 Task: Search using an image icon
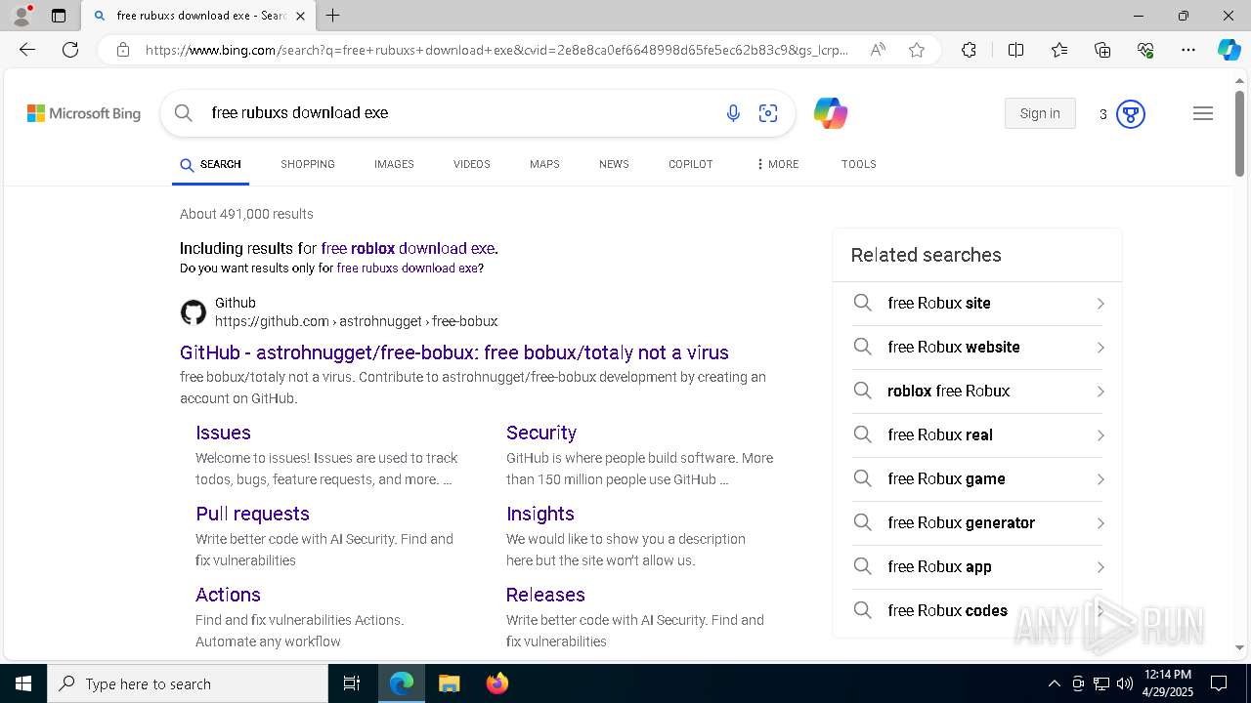coord(768,113)
